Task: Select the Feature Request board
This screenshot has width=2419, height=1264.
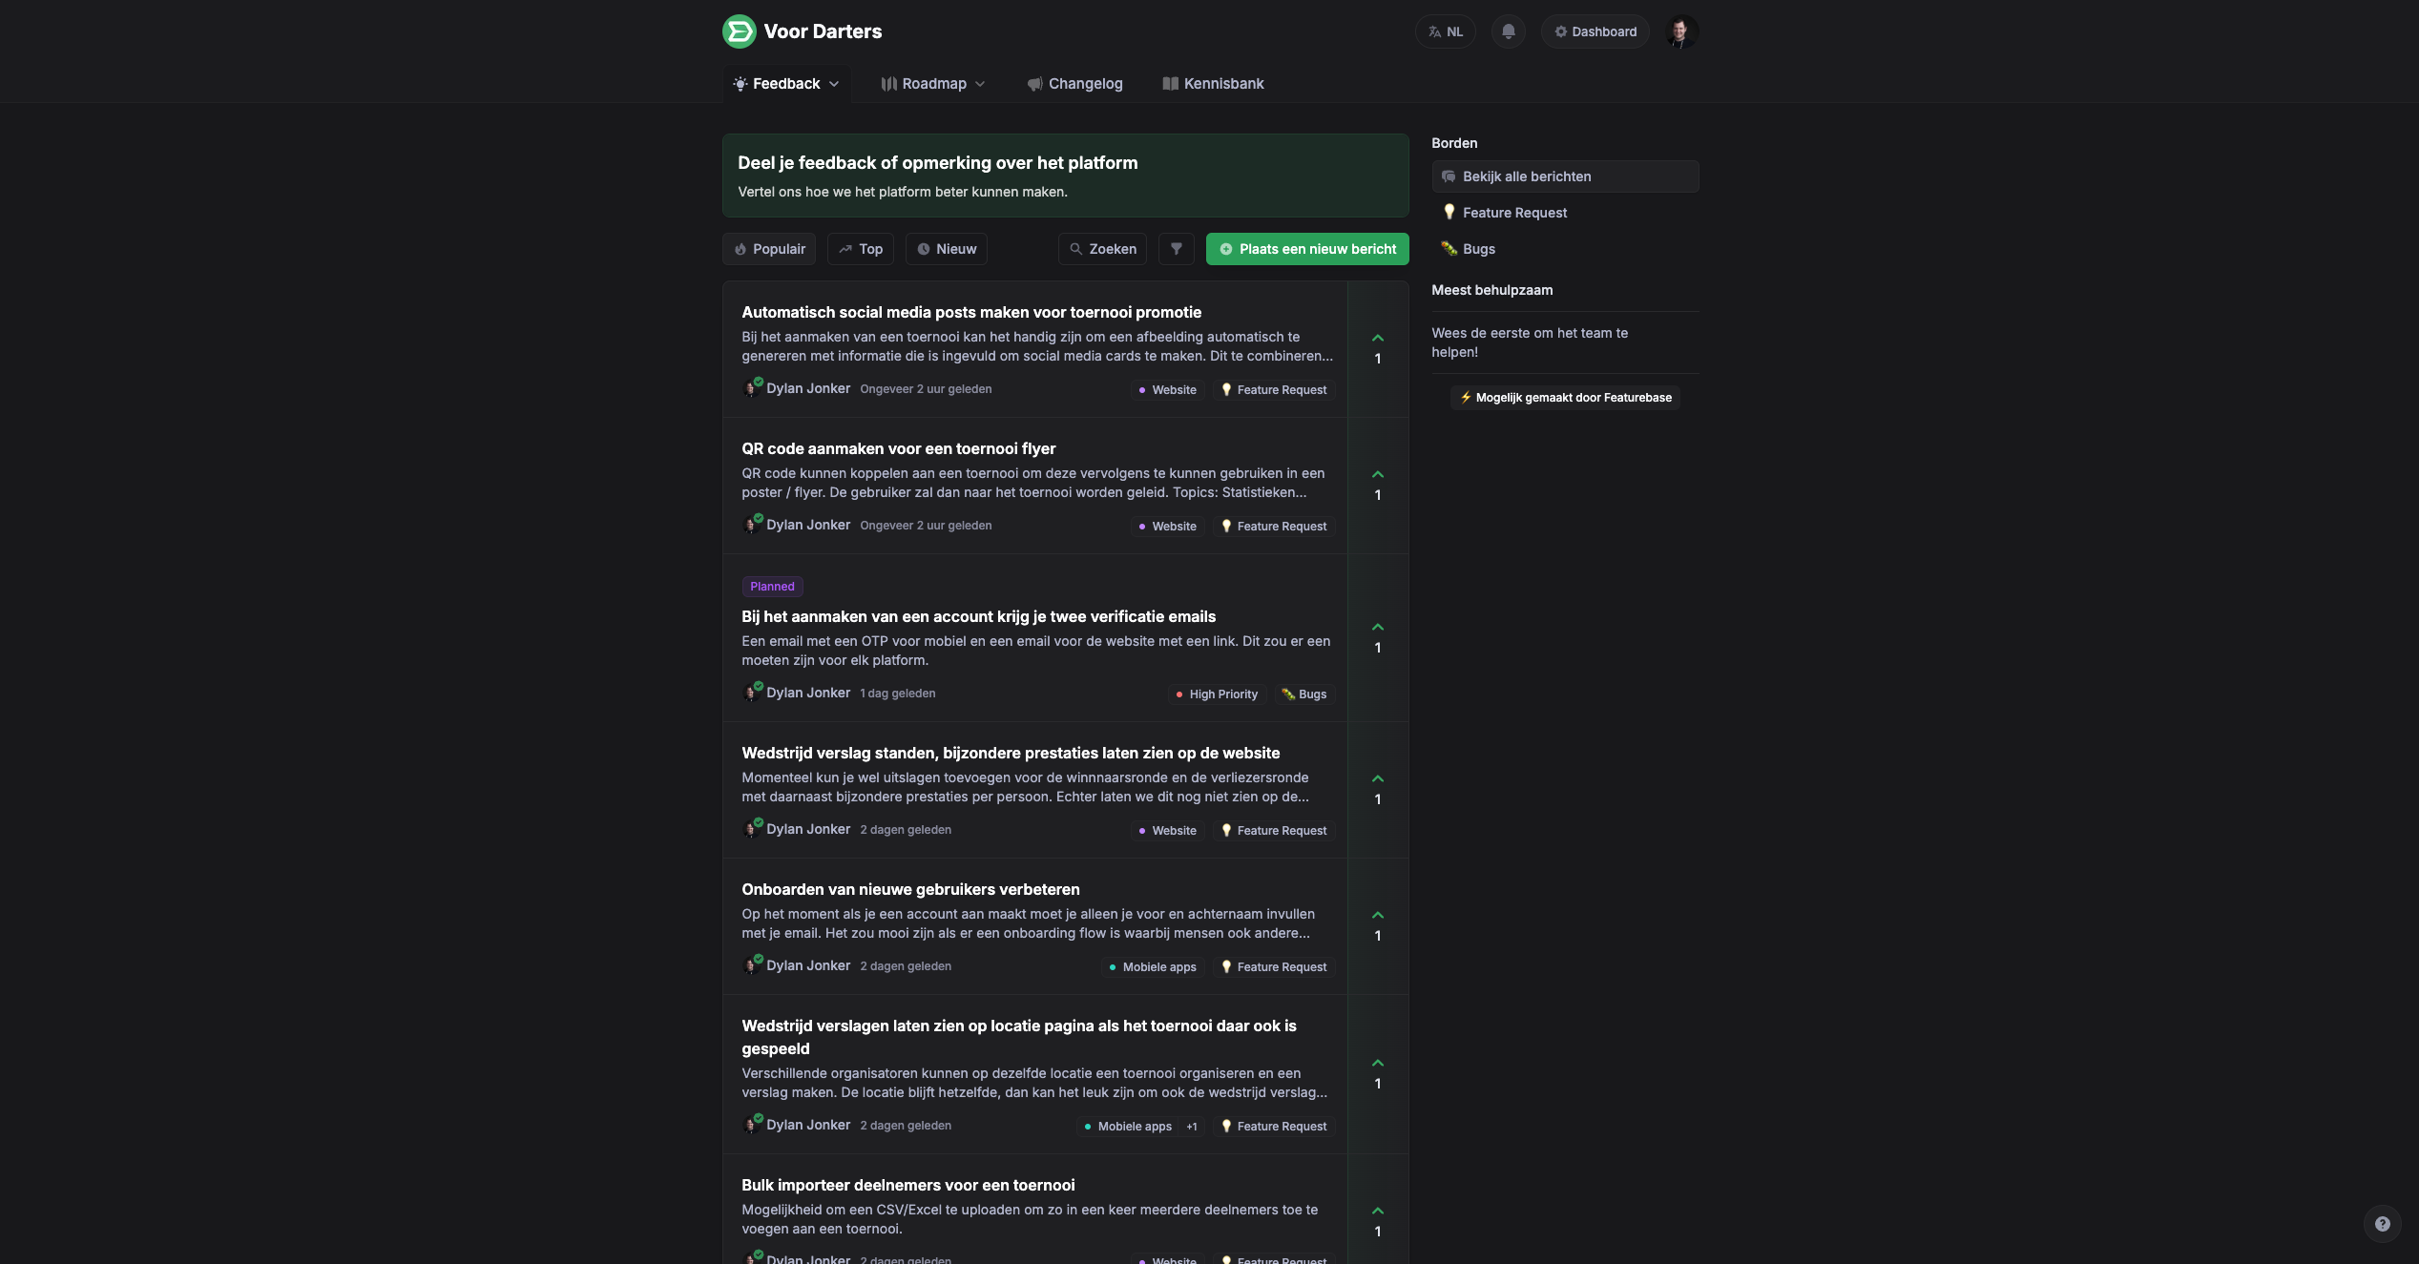Action: tap(1514, 213)
